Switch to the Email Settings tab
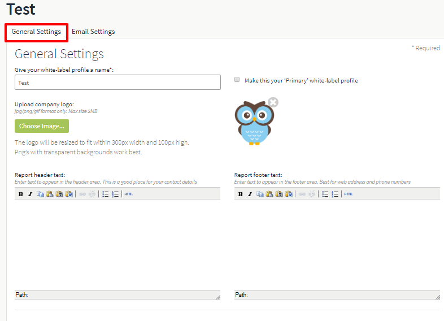 coord(93,32)
